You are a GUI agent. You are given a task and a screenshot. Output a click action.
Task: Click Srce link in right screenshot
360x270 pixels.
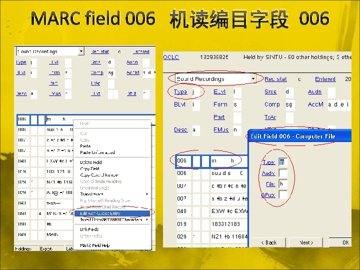270,91
